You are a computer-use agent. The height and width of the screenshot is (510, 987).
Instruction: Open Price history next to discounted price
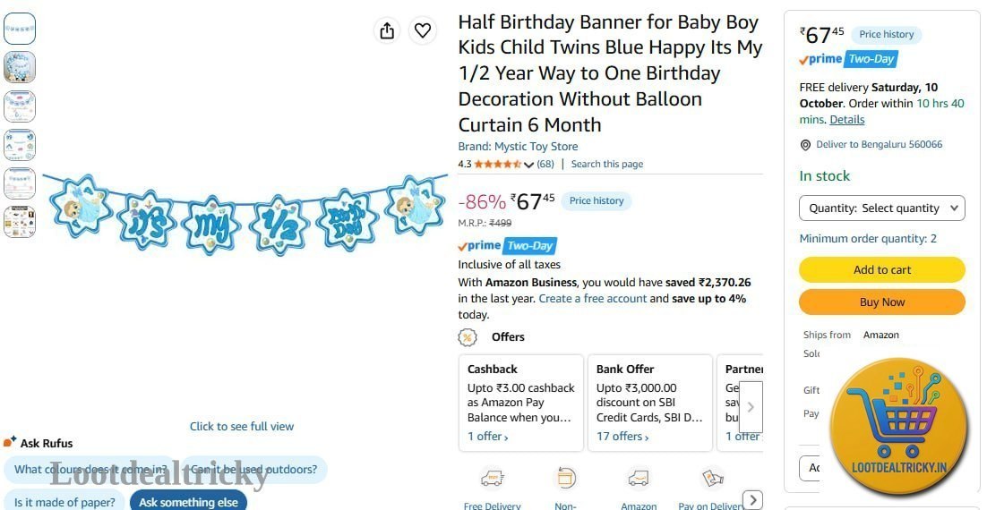pos(596,200)
